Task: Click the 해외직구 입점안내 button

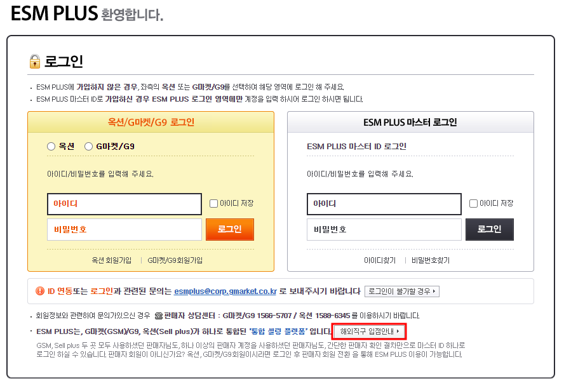Action: click(x=370, y=331)
